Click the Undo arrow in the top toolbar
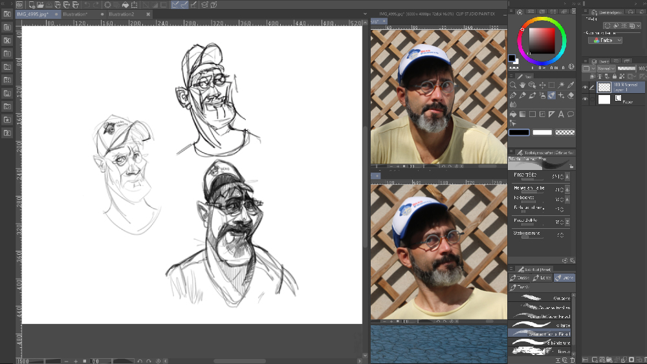Screen dimensions: 647x364 pyautogui.click(x=86, y=5)
